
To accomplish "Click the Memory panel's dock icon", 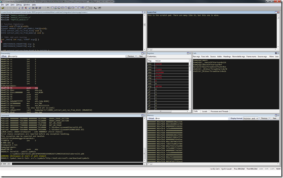I will click(x=276, y=115).
